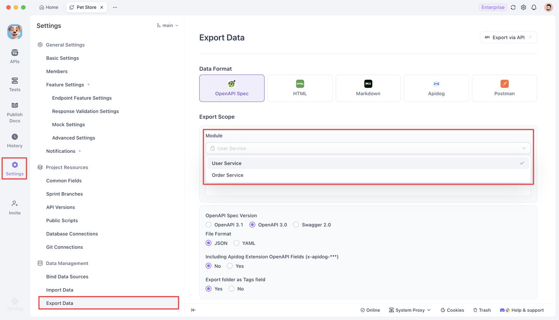The image size is (559, 320).
Task: Open the APIs panel in the left sidebar
Action: pos(14,56)
